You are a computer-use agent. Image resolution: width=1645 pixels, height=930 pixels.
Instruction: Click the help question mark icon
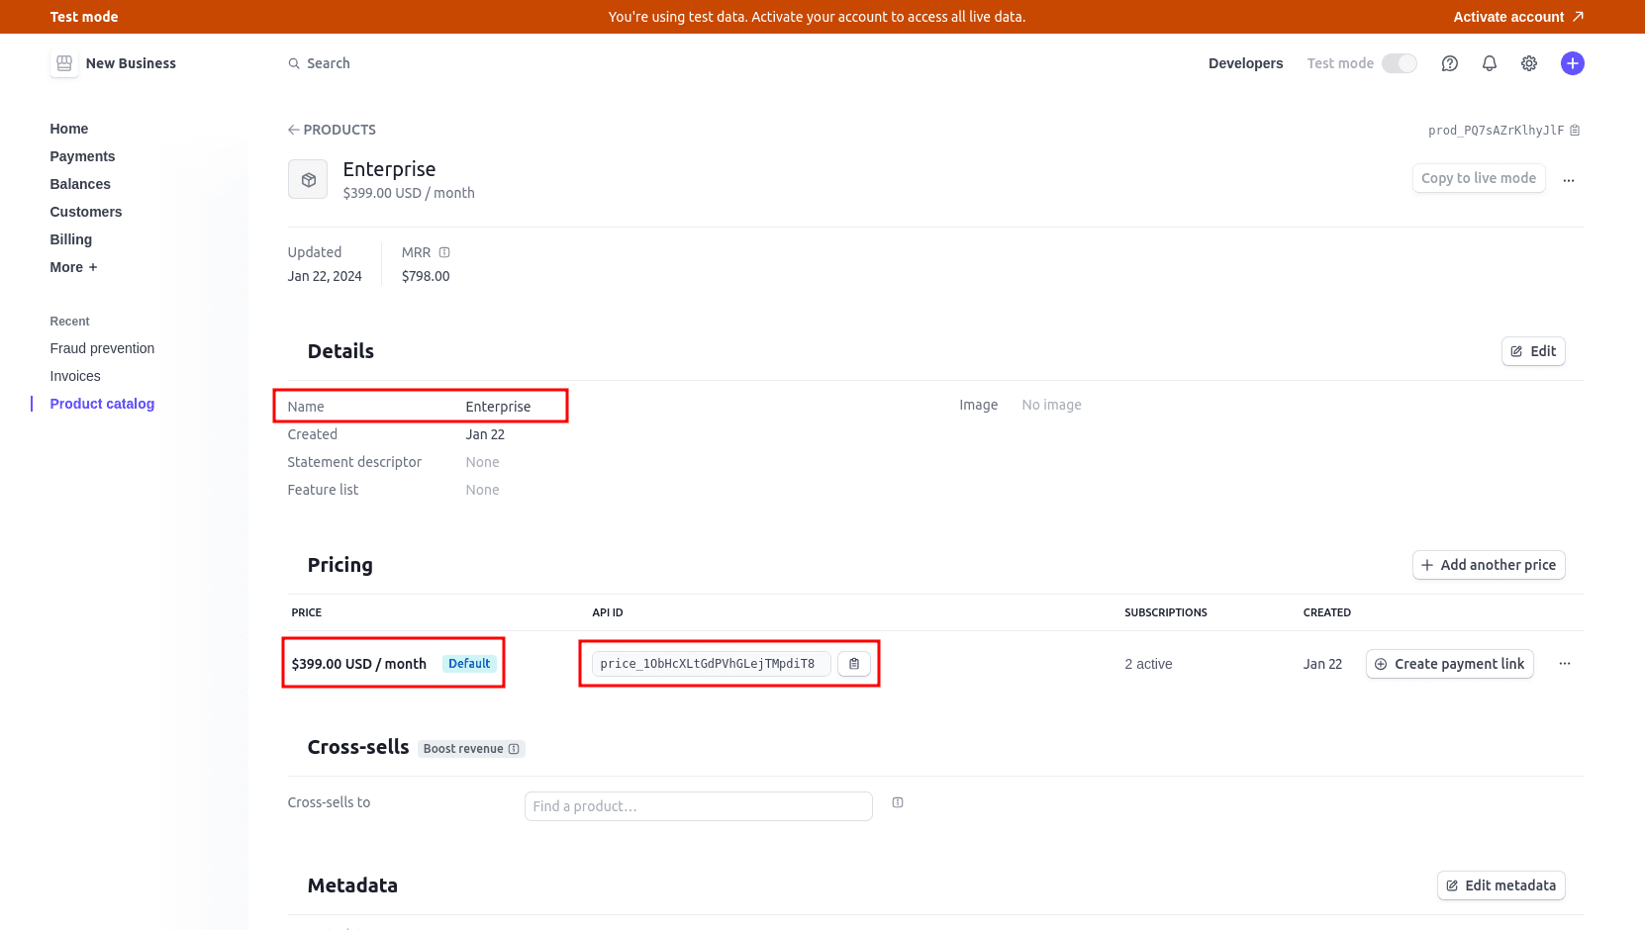(x=1449, y=63)
